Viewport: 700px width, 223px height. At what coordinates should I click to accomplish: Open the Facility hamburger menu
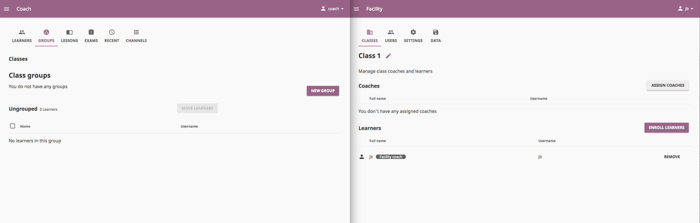coord(356,9)
